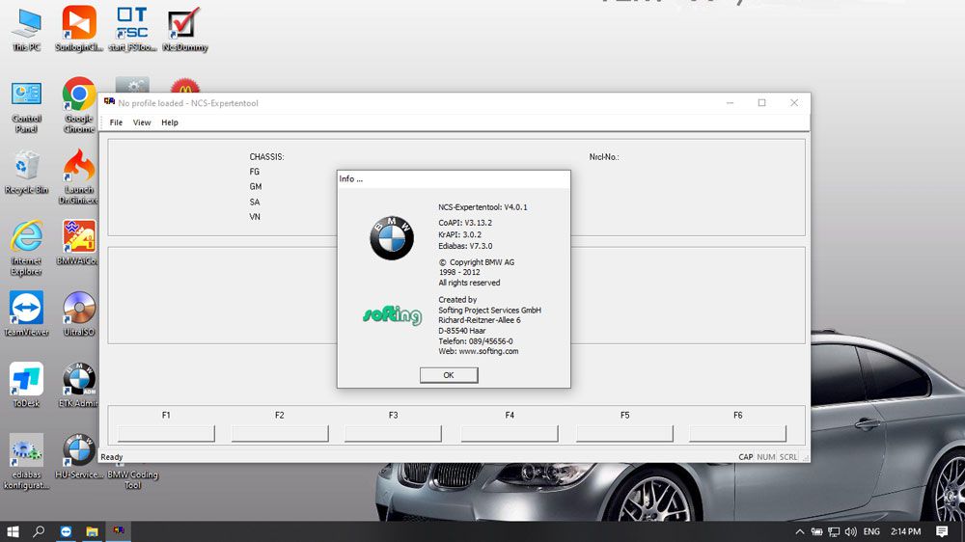The width and height of the screenshot is (965, 542).
Task: Open TeamViewer from the taskbar
Action: click(x=66, y=531)
